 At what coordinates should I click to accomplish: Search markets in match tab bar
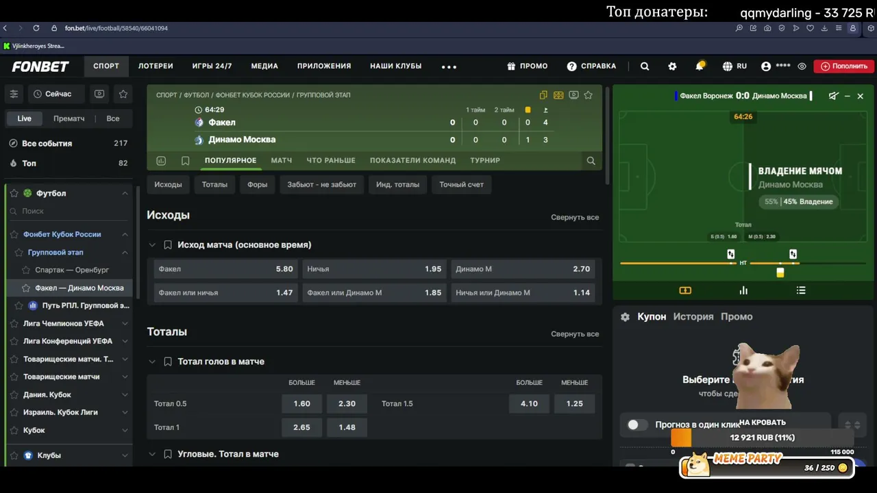point(591,161)
